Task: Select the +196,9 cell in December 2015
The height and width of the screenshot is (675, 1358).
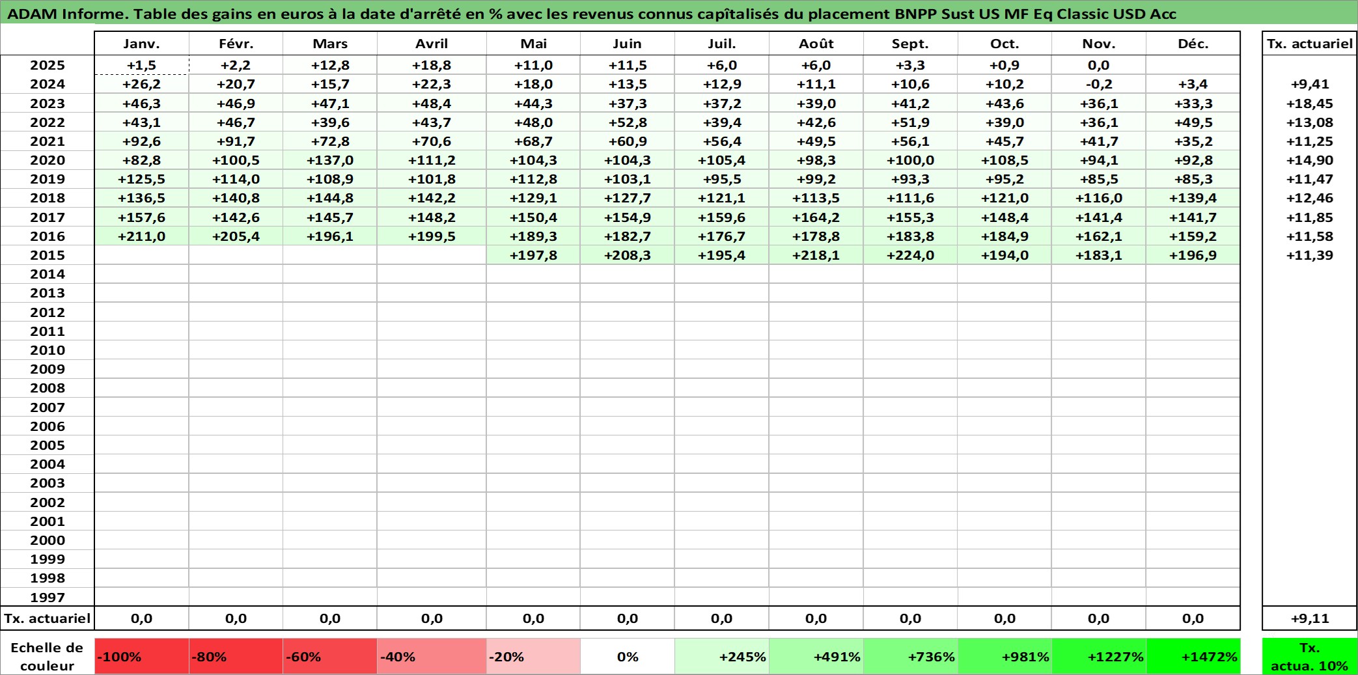Action: 1193,255
